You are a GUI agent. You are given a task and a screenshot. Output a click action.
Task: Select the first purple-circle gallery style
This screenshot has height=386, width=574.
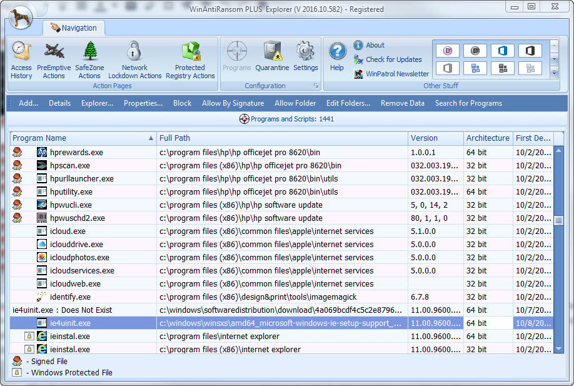pos(447,51)
